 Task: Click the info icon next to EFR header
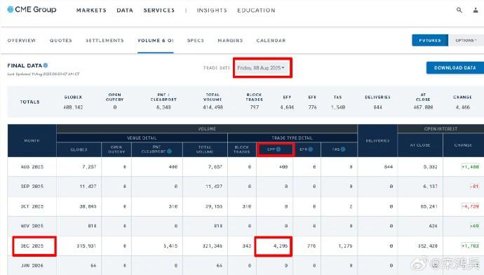click(x=311, y=149)
